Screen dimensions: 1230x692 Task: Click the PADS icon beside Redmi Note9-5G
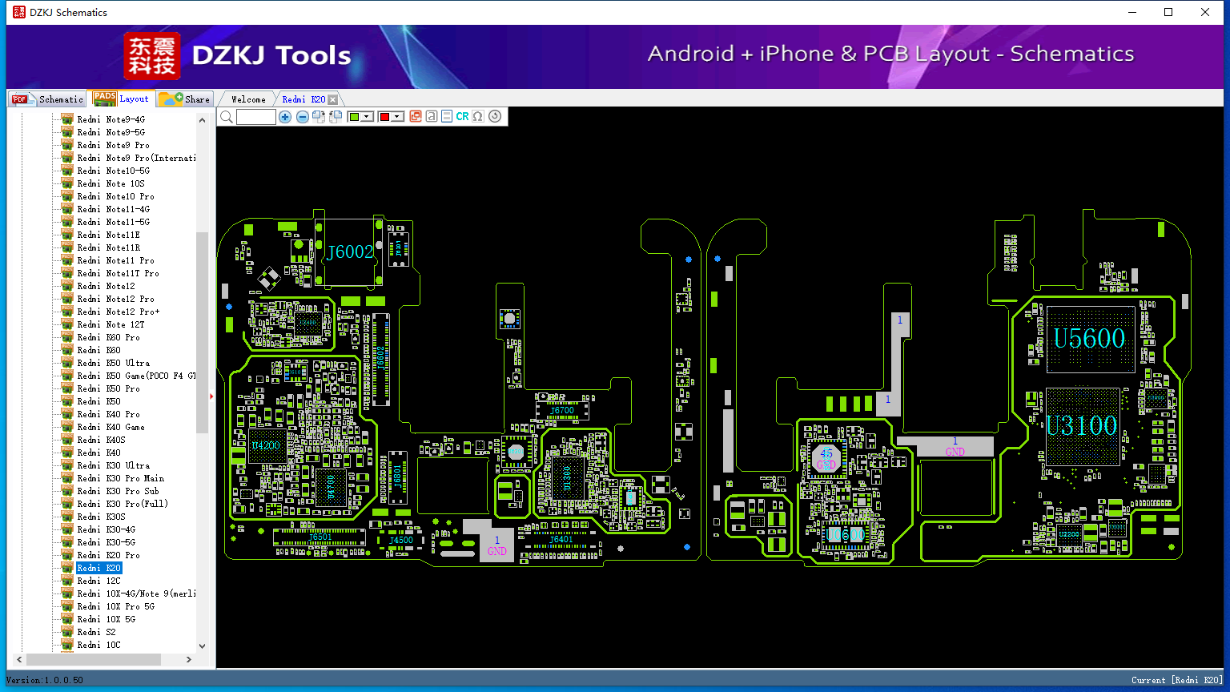click(67, 132)
